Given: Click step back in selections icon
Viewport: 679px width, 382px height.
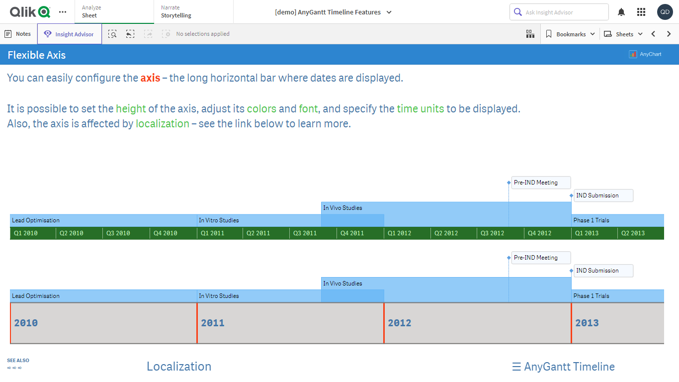Looking at the screenshot, I should 130,34.
